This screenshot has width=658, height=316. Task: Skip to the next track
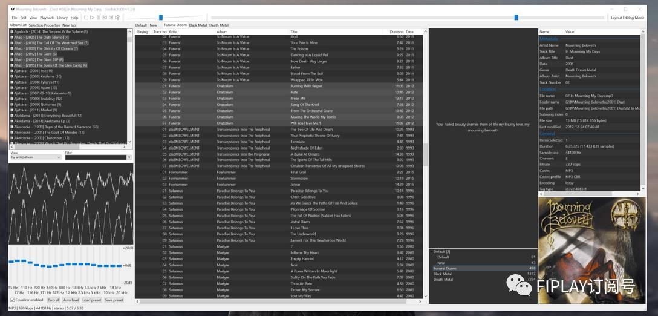click(x=111, y=18)
